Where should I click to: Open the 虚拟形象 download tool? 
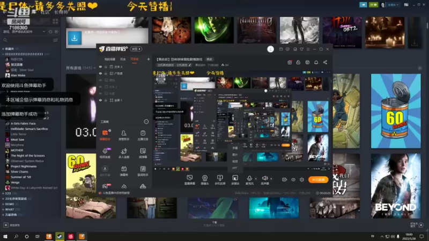105,171
